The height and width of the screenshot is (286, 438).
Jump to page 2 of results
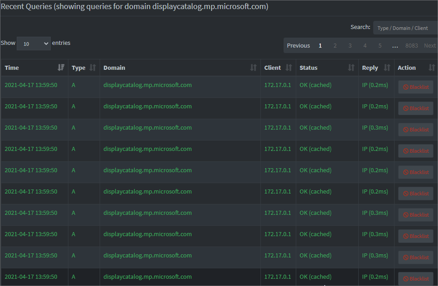point(335,46)
